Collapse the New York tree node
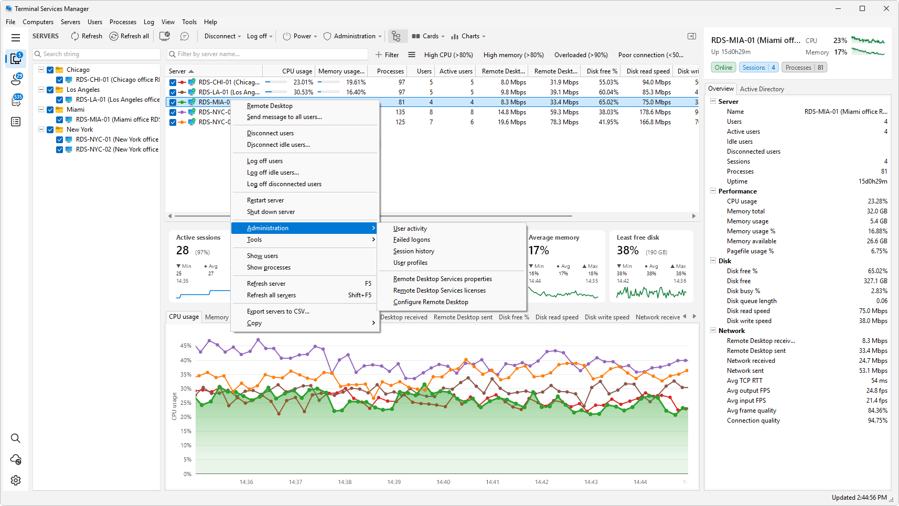Viewport: 899px width, 506px height. [x=41, y=130]
